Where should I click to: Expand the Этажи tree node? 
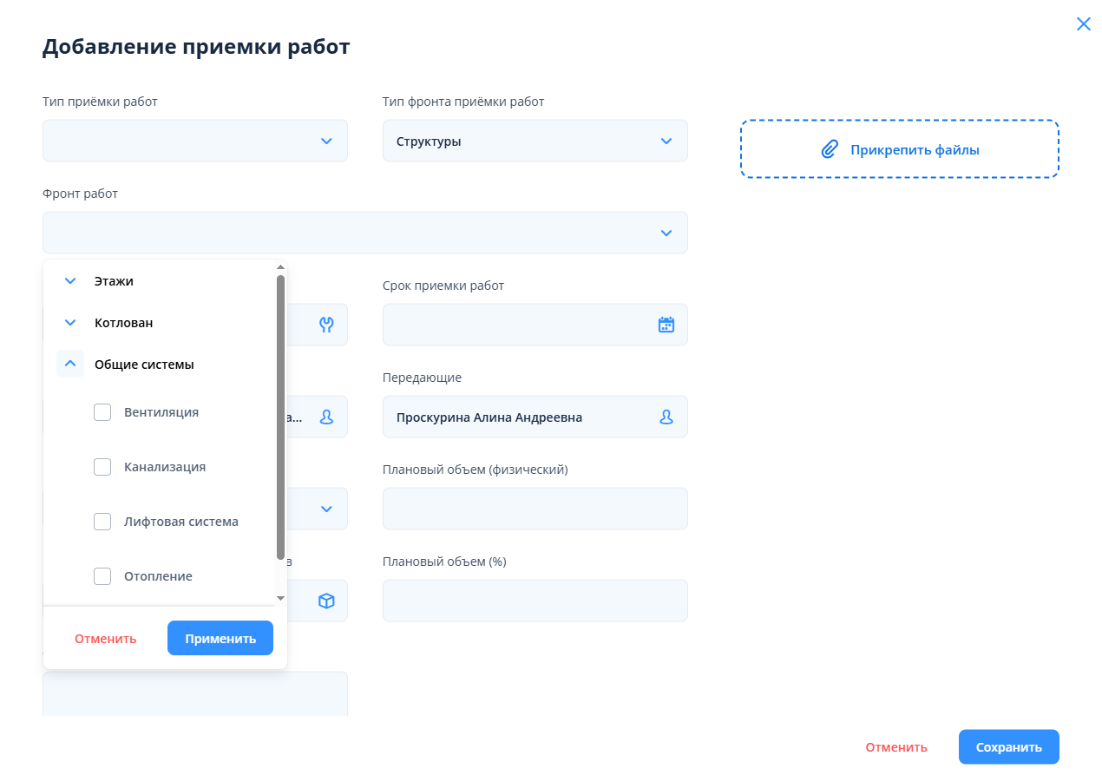click(x=70, y=281)
